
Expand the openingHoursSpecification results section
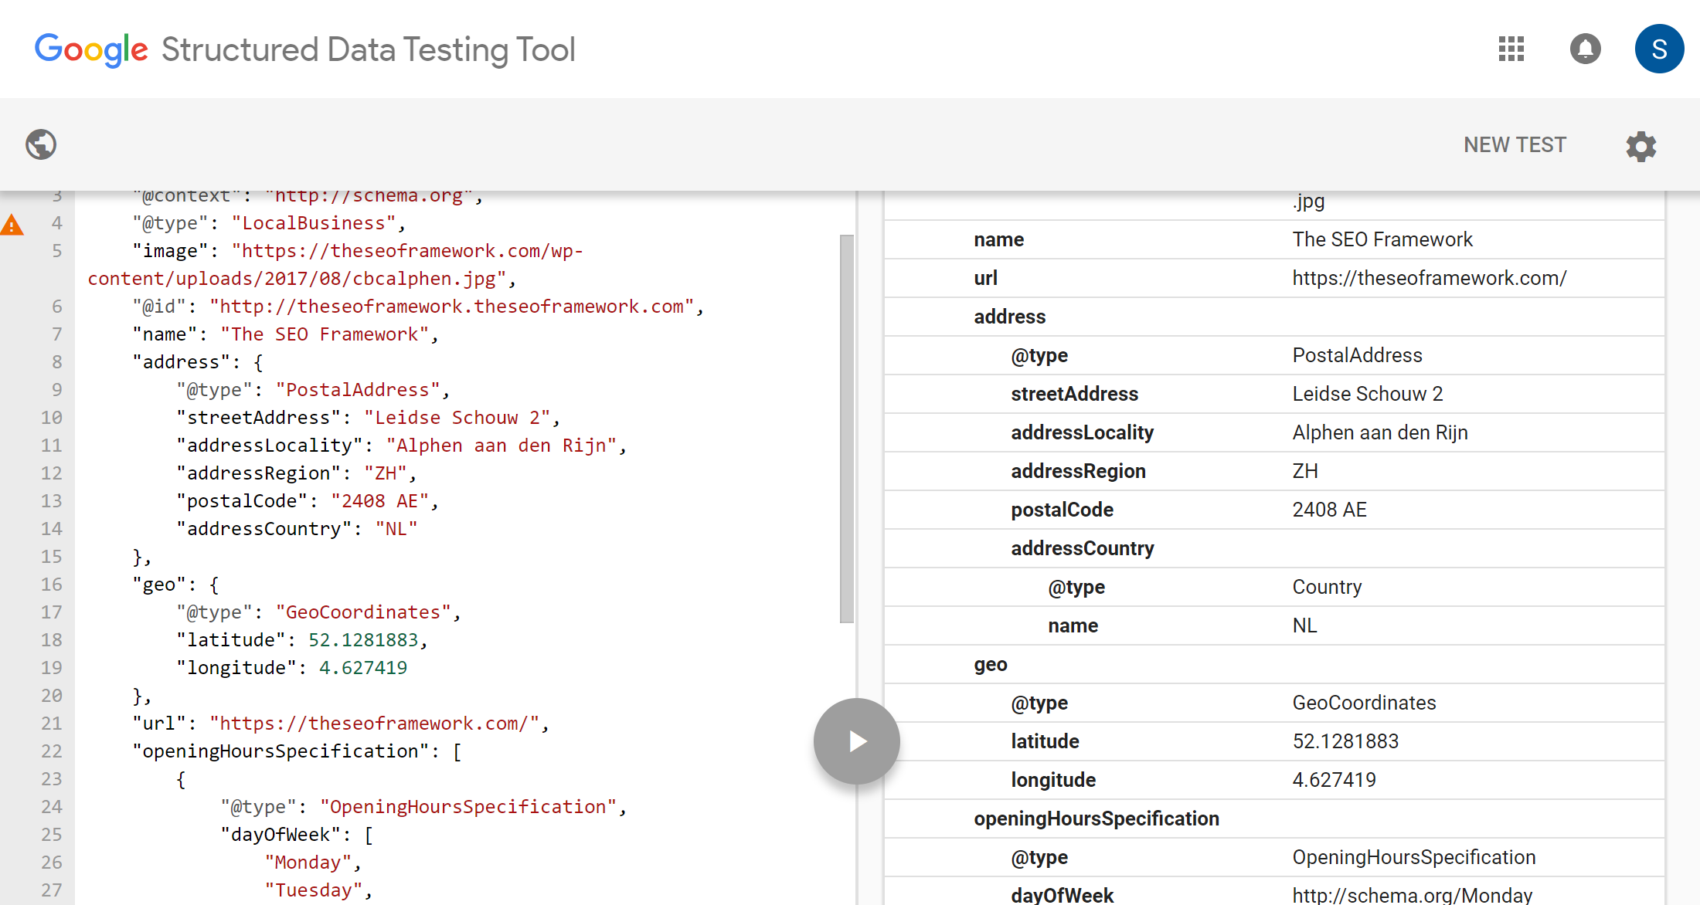(1096, 819)
